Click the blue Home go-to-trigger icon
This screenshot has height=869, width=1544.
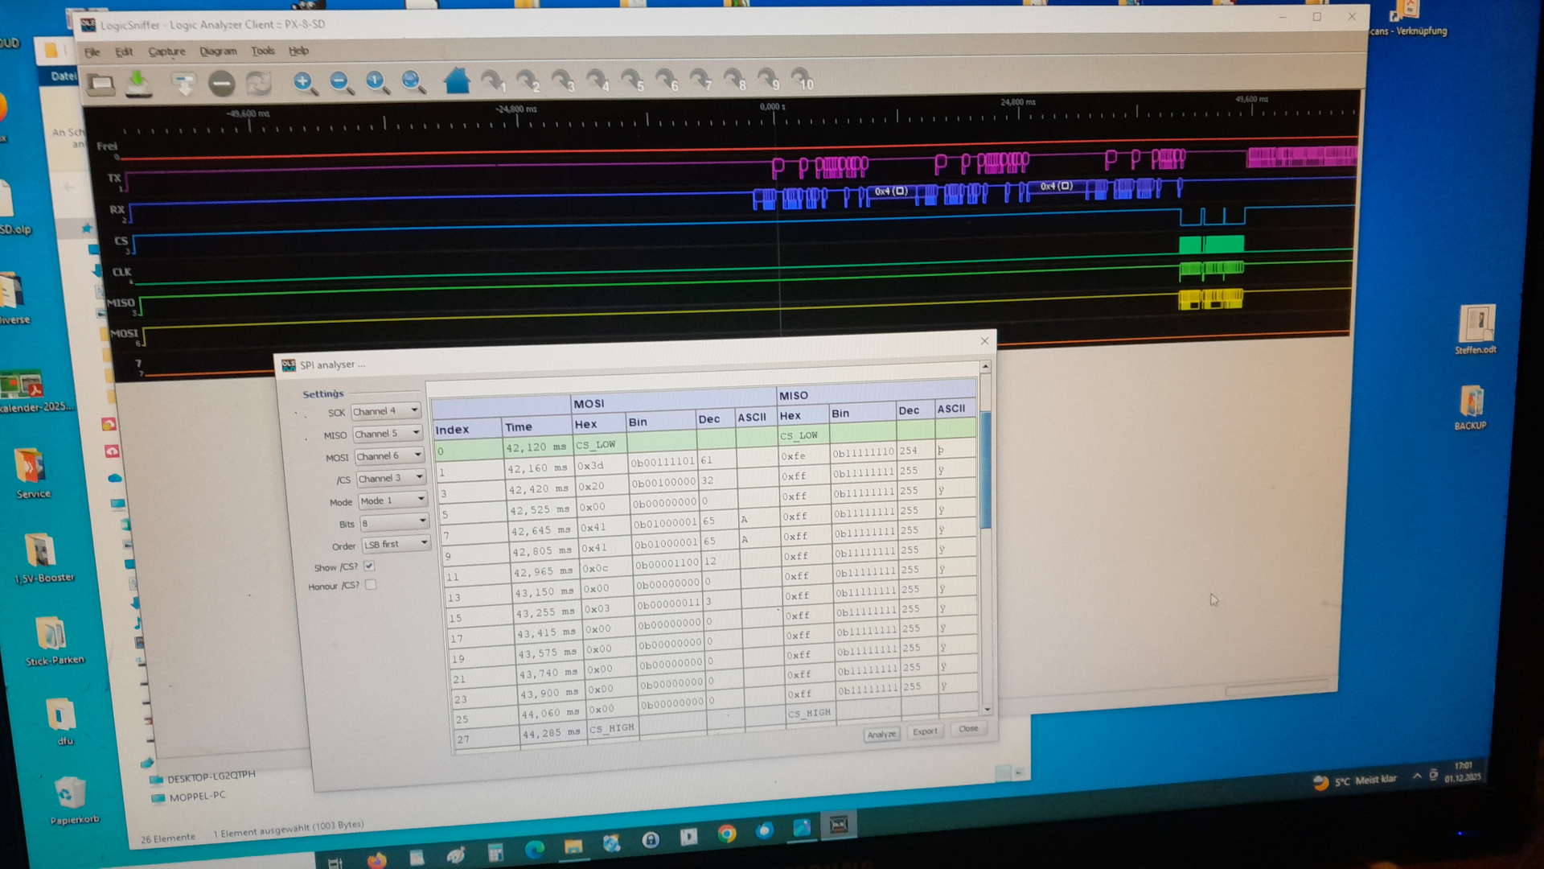(x=457, y=81)
